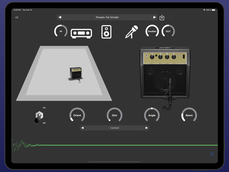Tap the x2 oversampling label
Viewport: 229px width, 172px height.
[x=17, y=17]
